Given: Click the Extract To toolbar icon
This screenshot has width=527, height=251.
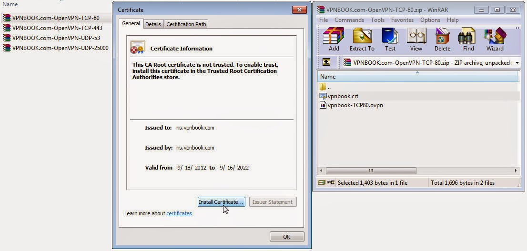Looking at the screenshot, I should click(362, 36).
